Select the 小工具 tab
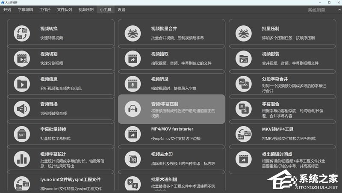The height and width of the screenshot is (193, 342). point(106,9)
